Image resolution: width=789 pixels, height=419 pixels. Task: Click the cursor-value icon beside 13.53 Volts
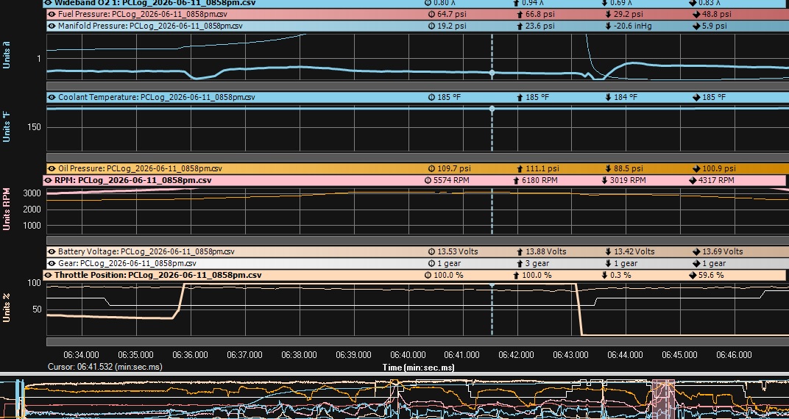click(431, 251)
